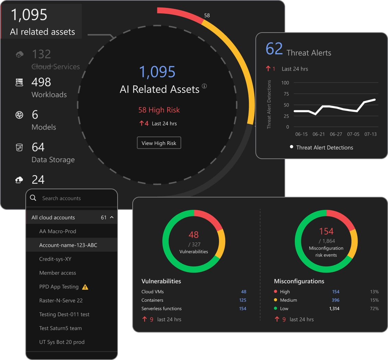
Task: Click the search magnifier icon in accounts panel
Action: (x=33, y=198)
